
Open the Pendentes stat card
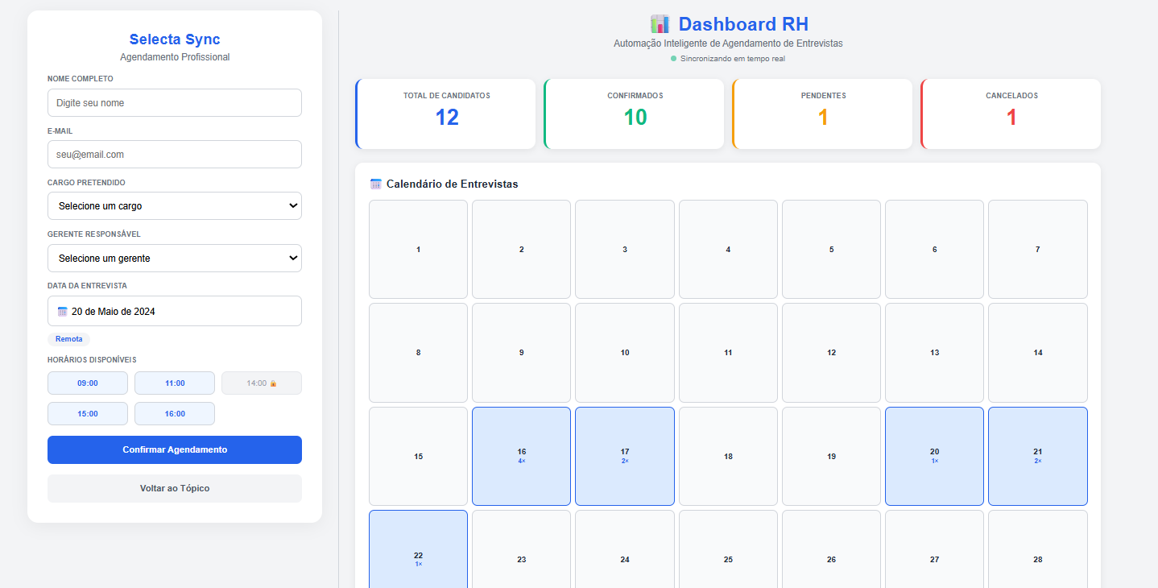(x=823, y=114)
